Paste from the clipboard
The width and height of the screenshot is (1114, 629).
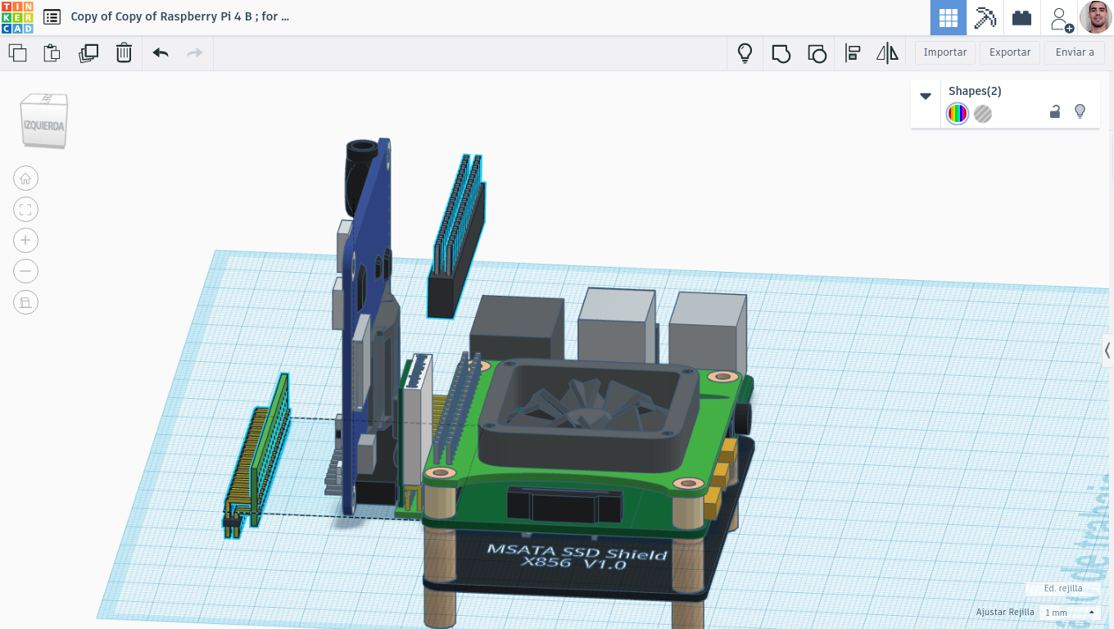(x=52, y=53)
